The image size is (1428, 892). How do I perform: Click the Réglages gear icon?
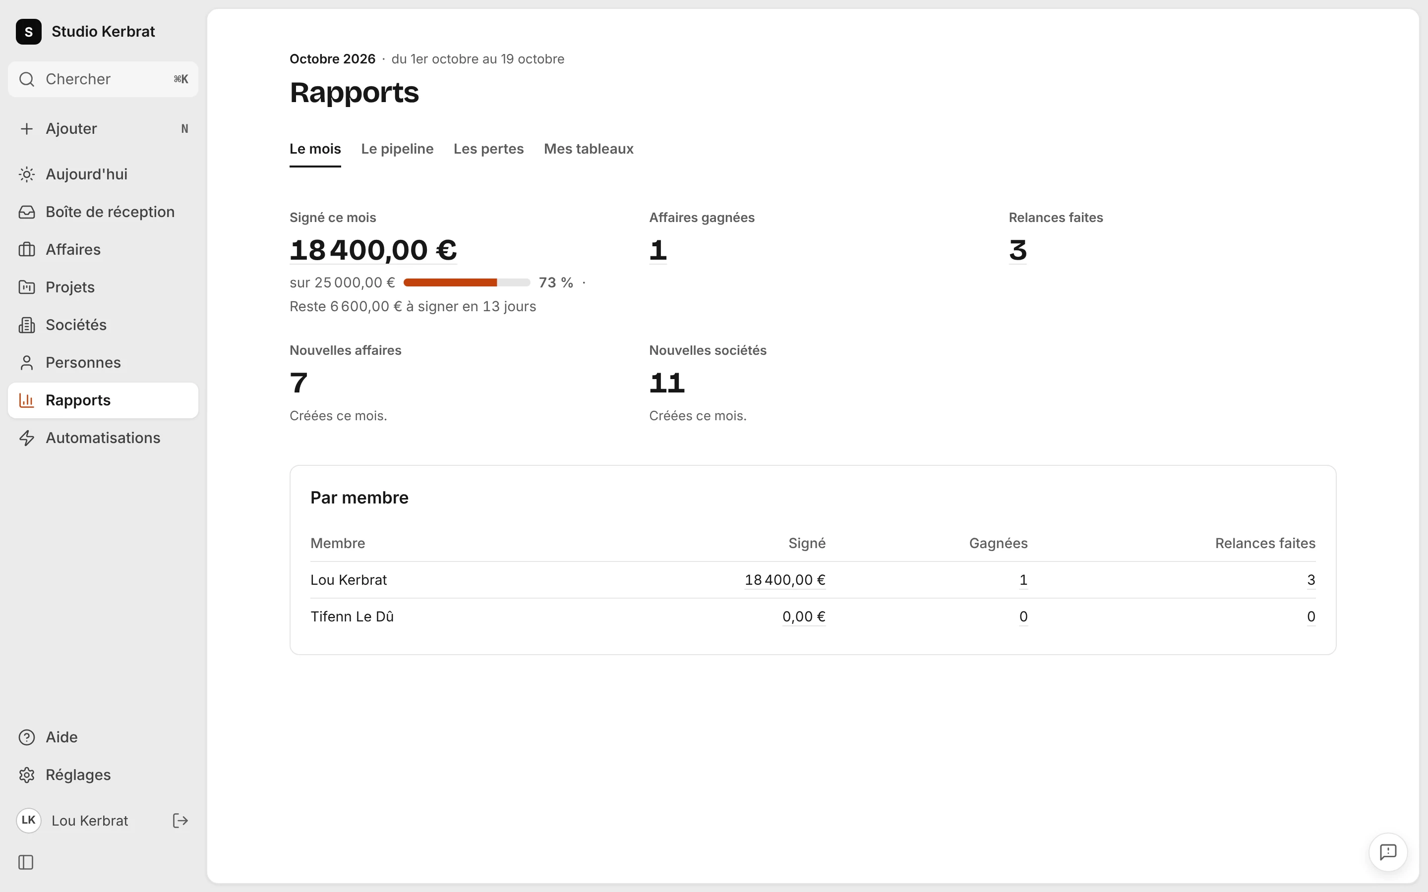27,775
